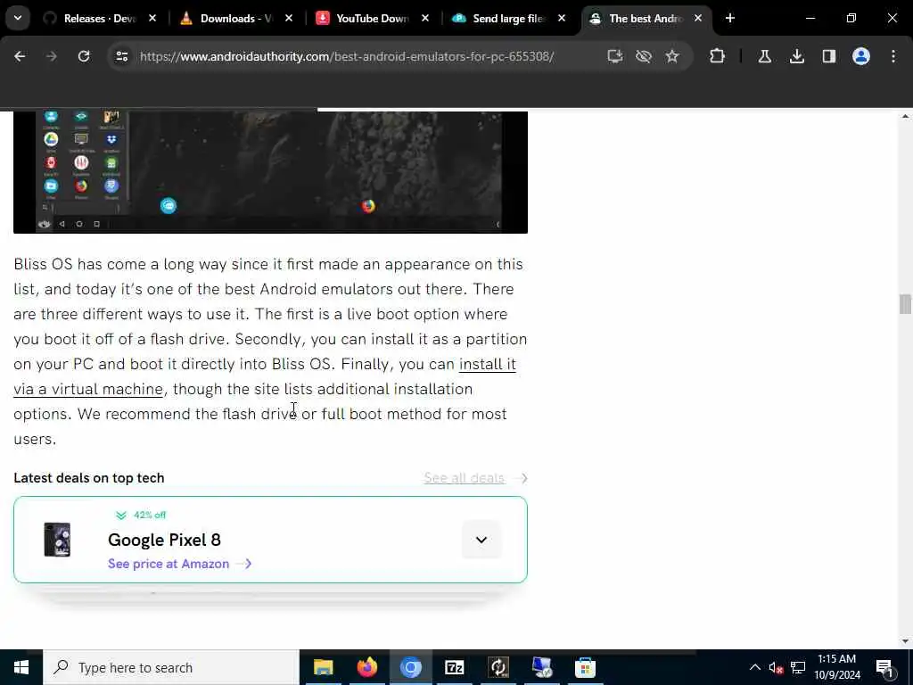Toggle the side panel icon
913x685 pixels.
pos(828,56)
